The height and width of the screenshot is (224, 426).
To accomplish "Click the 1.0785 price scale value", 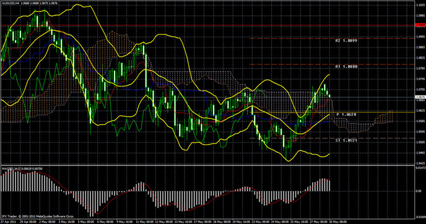I will pos(420,68).
